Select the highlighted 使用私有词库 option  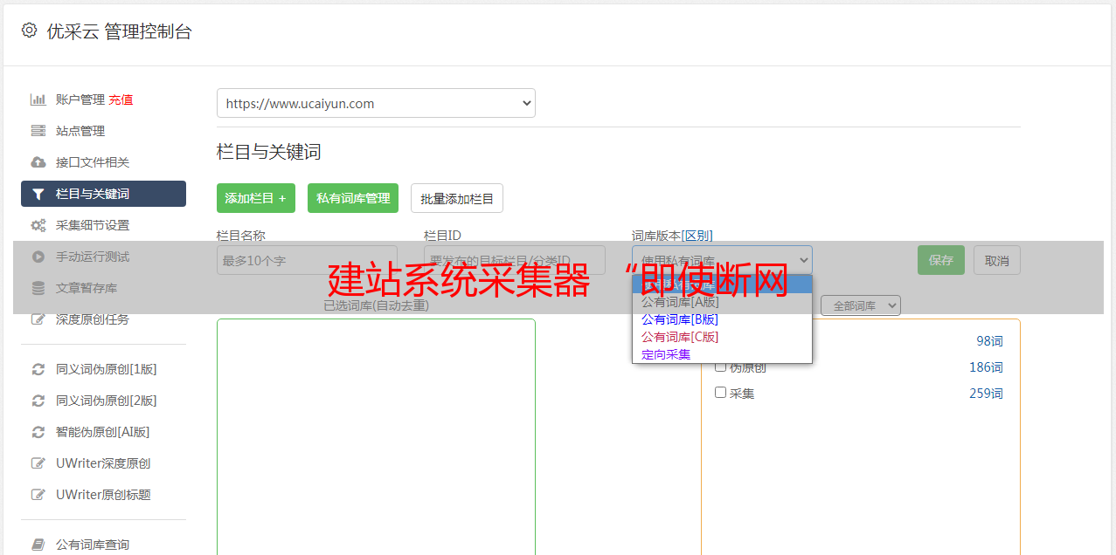(722, 284)
